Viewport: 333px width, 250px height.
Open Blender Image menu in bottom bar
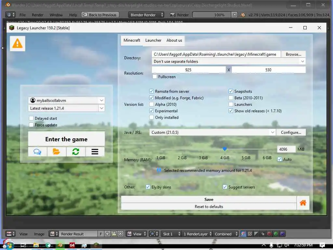pyautogui.click(x=39, y=234)
